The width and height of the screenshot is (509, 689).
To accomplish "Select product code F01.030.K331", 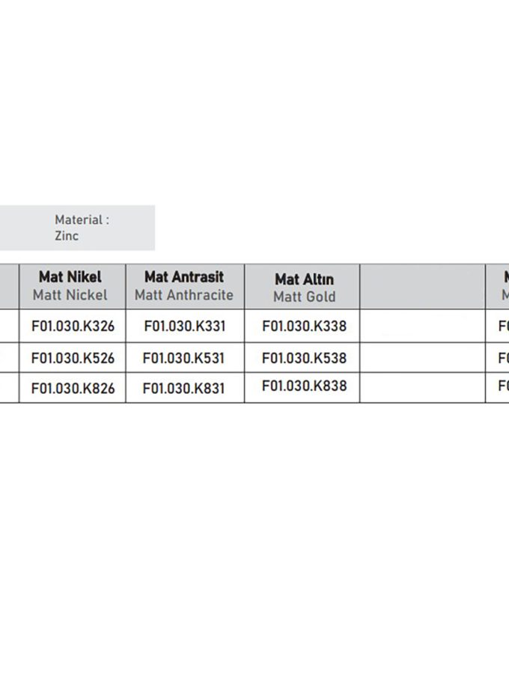I will pyautogui.click(x=184, y=327).
